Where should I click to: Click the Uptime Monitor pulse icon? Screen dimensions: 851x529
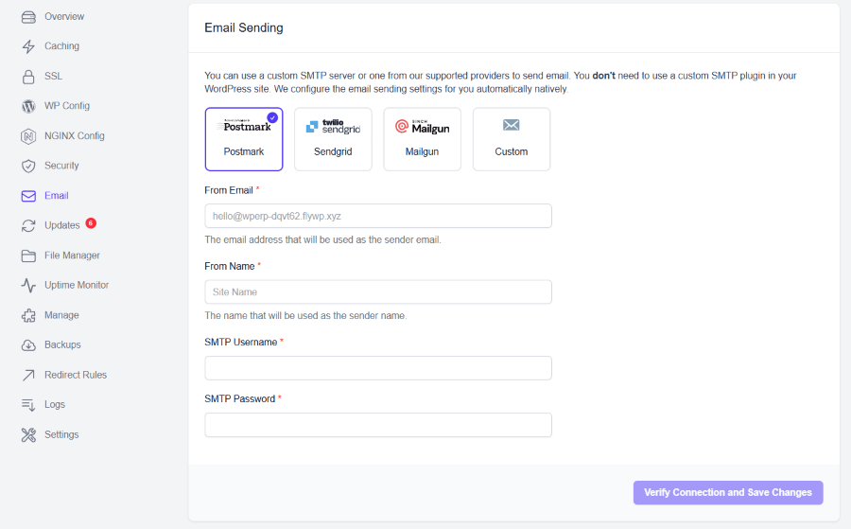click(28, 286)
